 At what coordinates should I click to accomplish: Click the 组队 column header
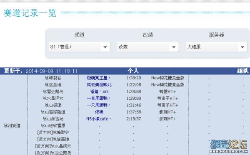243,71
